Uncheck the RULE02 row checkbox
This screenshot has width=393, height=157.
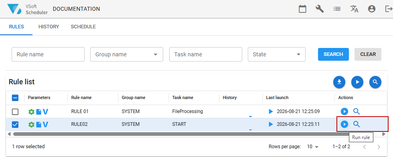point(15,124)
